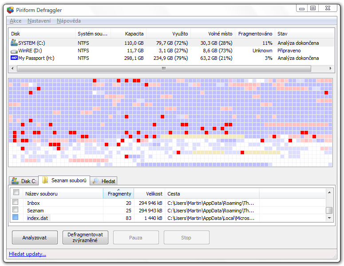Toggle the select-all checkbox in file list header
The height and width of the screenshot is (266, 344).
coord(16,192)
